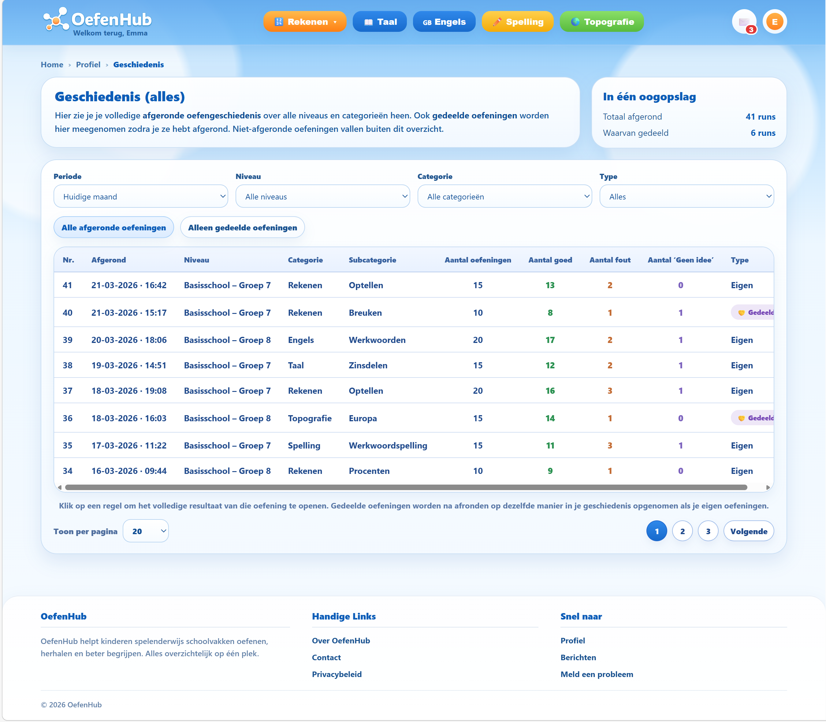Open Berichten footer link
The image size is (826, 722).
578,657
